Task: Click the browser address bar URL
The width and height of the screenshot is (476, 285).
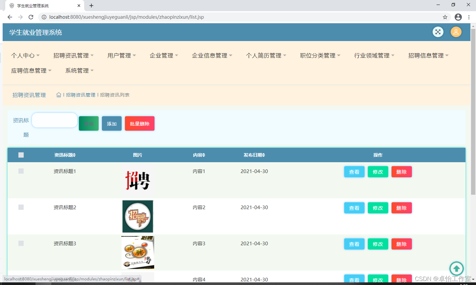Action: tap(127, 17)
